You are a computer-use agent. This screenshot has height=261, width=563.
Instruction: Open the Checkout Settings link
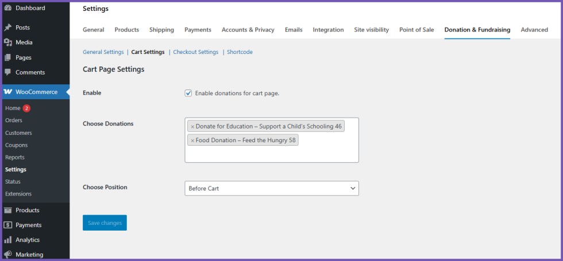195,52
